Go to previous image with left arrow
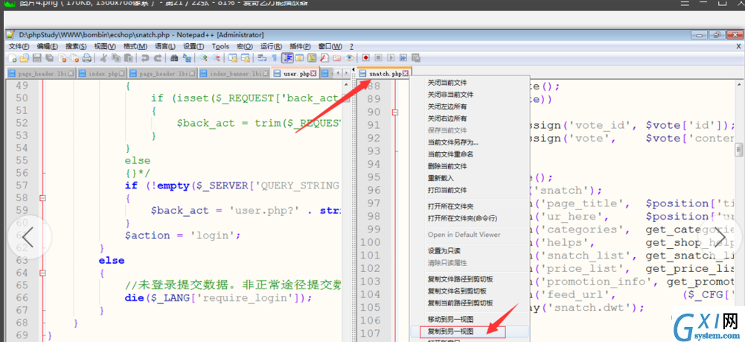Image resolution: width=745 pixels, height=342 pixels. click(29, 237)
